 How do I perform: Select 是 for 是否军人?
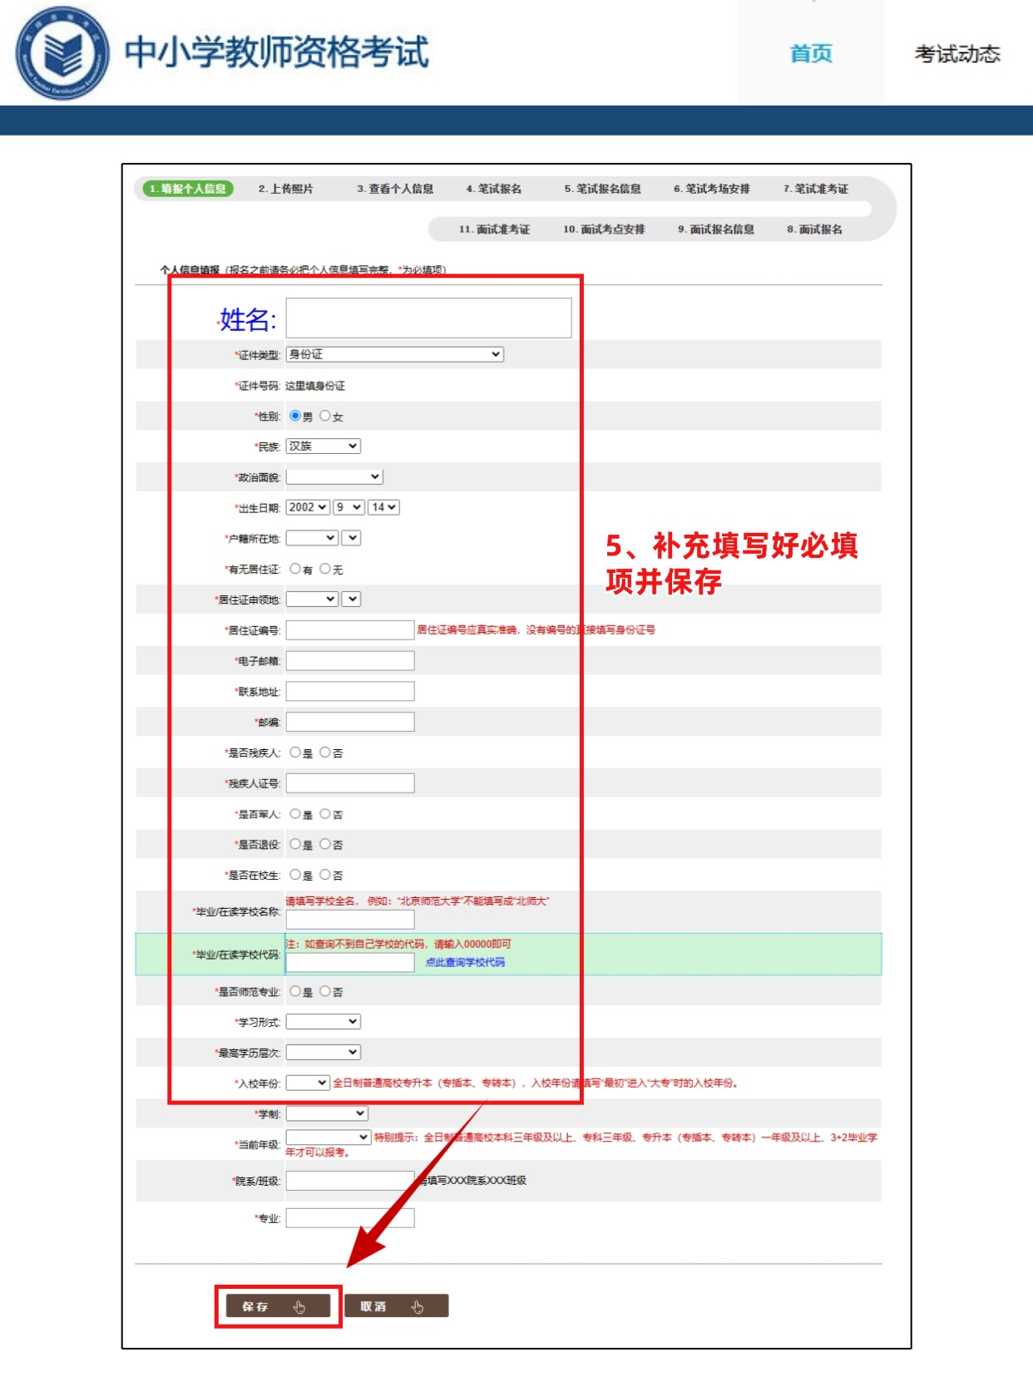(x=295, y=814)
